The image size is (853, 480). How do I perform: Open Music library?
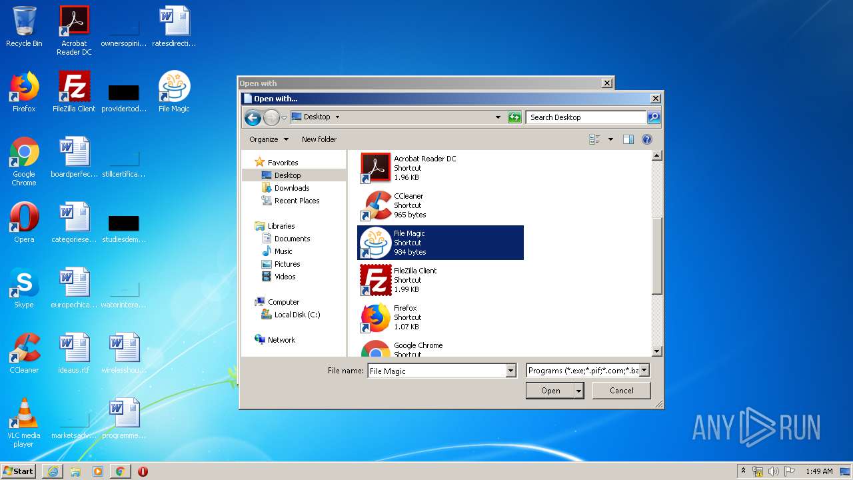click(283, 251)
